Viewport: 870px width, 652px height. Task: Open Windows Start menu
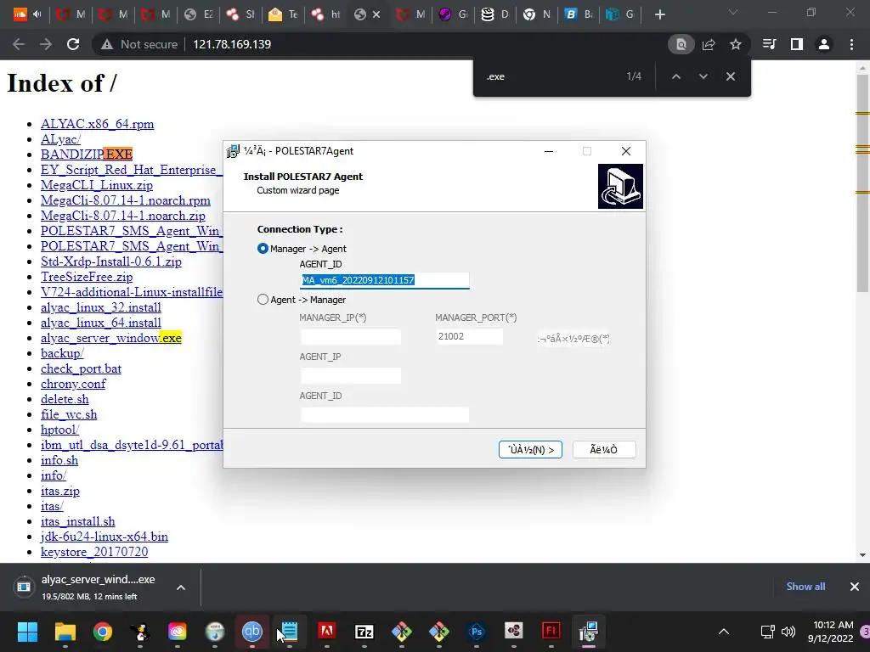click(27, 632)
